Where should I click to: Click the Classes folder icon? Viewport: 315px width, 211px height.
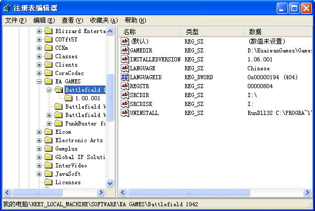pos(48,56)
